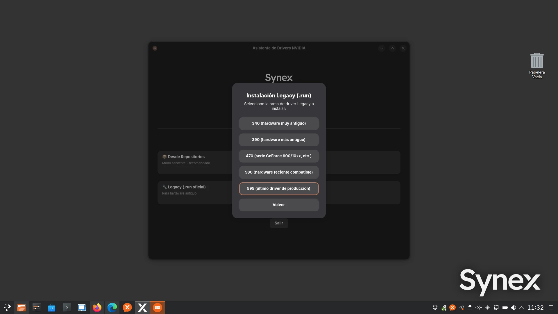558x314 pixels.
Task: Open the software store bag icon
Action: click(52, 307)
